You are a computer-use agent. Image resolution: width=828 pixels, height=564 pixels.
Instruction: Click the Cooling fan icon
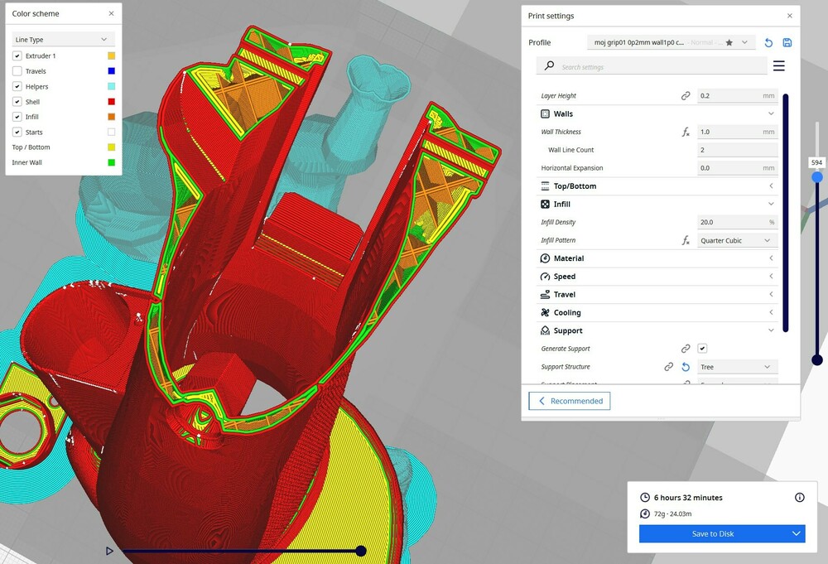(x=545, y=312)
